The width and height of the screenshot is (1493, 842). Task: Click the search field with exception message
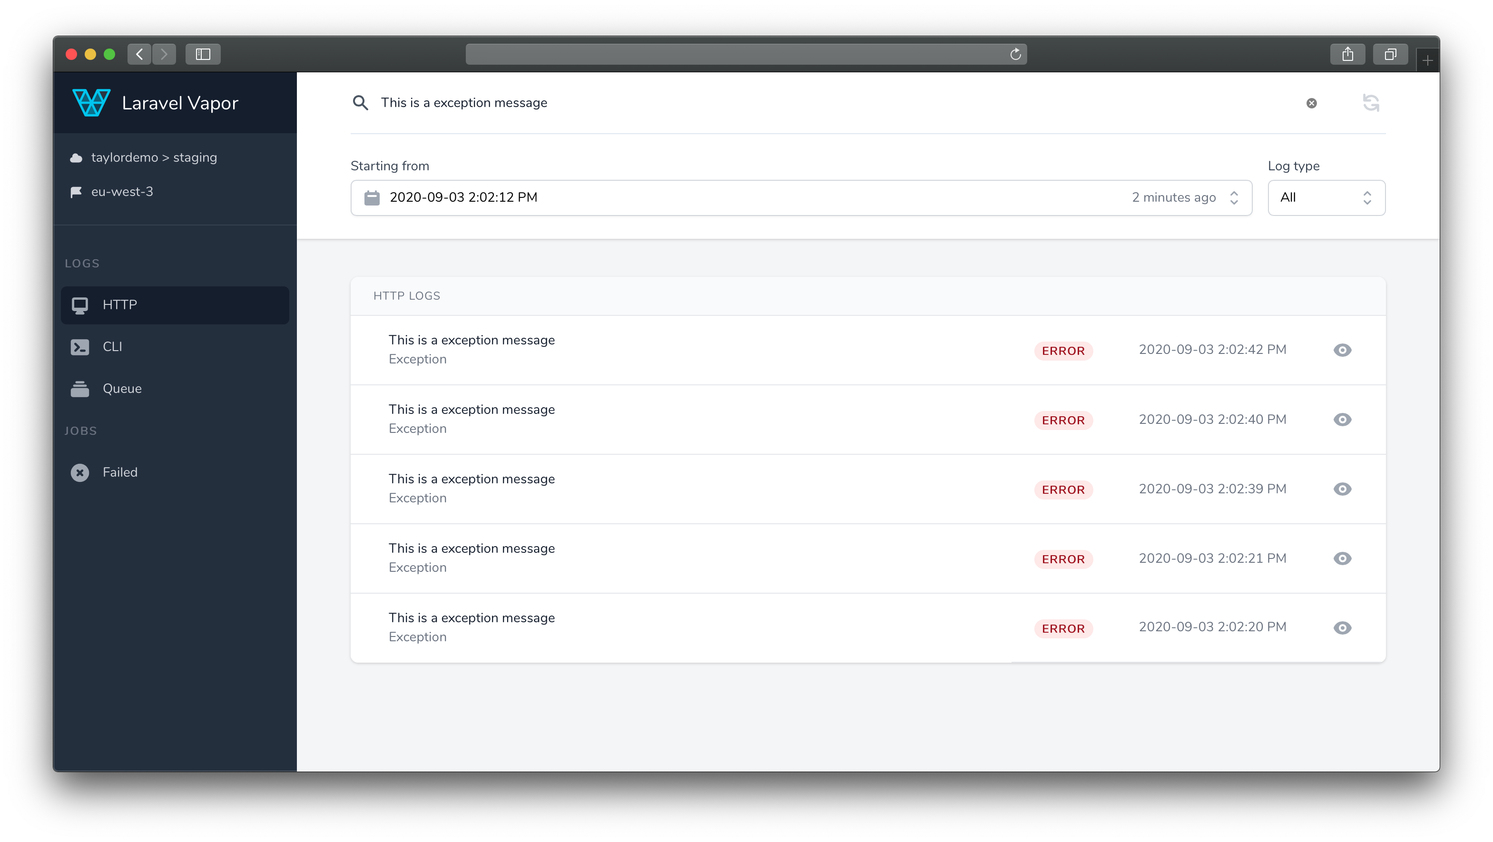835,103
